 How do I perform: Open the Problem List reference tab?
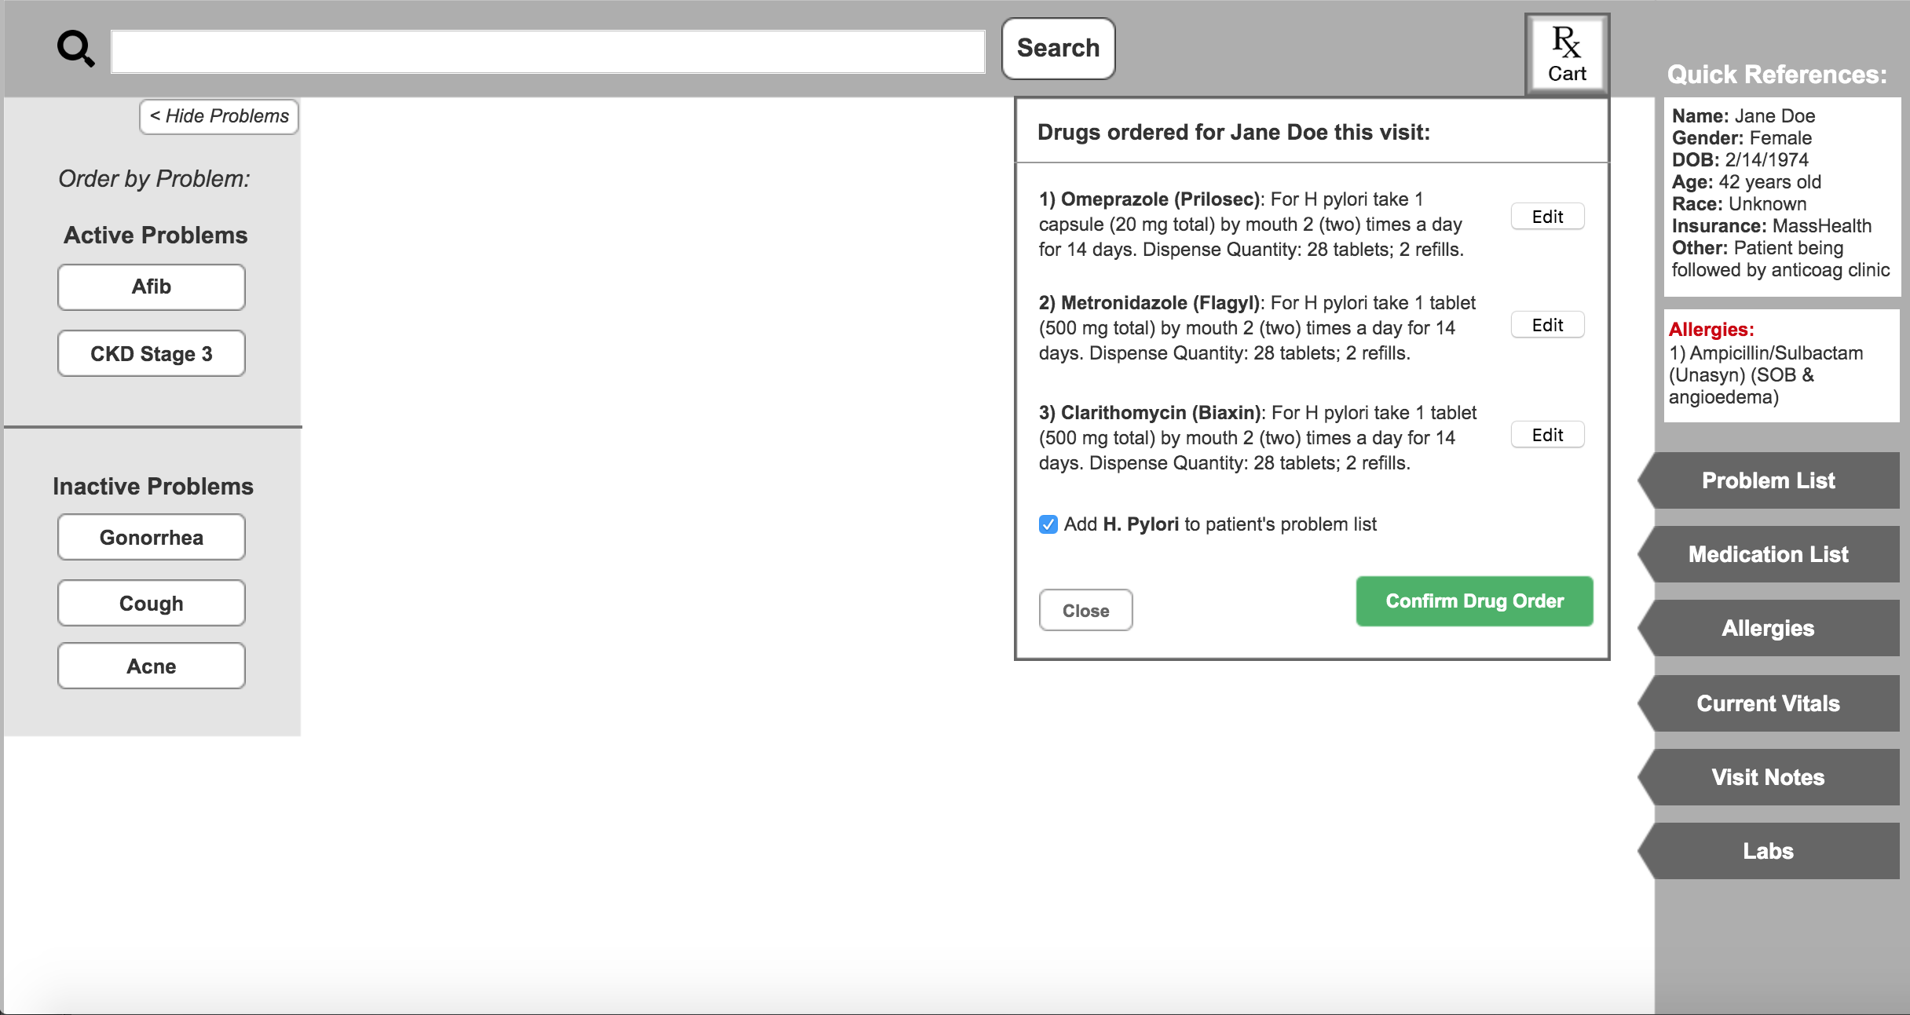coord(1768,480)
